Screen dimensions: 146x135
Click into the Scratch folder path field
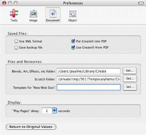point(88,79)
